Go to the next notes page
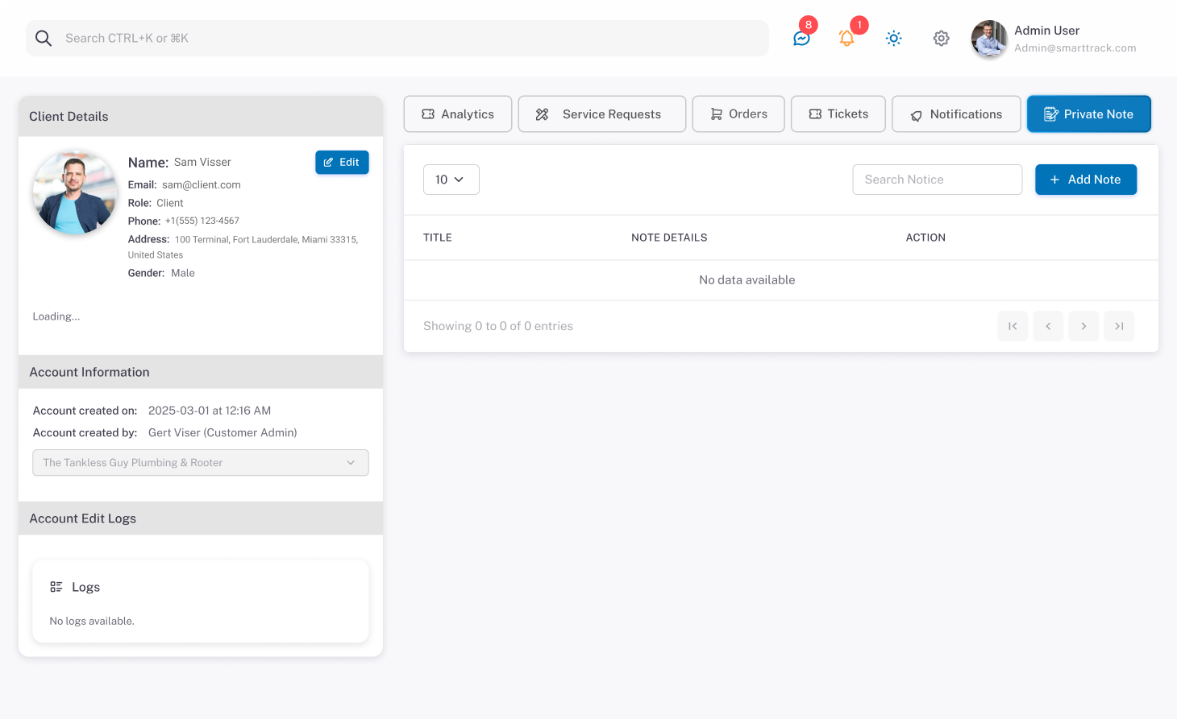1177x719 pixels. (1083, 326)
